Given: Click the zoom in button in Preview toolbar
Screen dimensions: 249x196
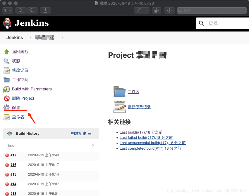Looking at the screenshot, I should coord(32,10).
